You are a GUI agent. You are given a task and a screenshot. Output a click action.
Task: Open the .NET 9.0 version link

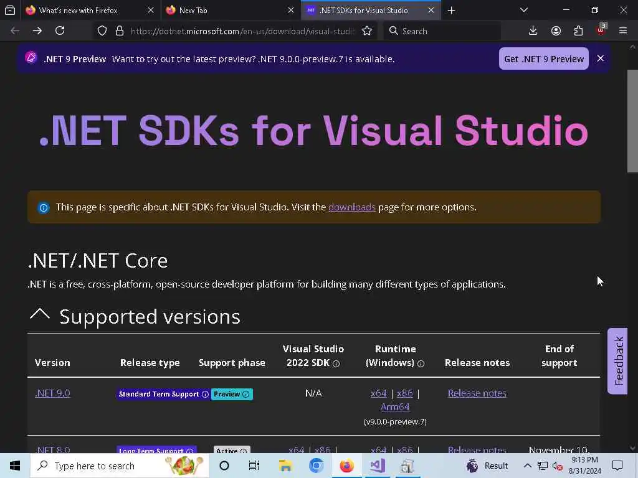tap(52, 393)
